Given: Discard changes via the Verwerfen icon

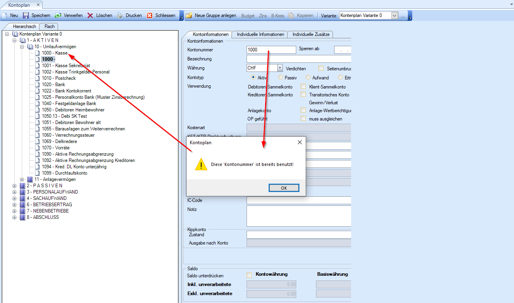Looking at the screenshot, I should 58,15.
